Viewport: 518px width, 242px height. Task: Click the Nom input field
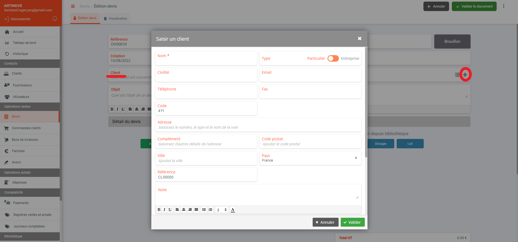pos(206,60)
